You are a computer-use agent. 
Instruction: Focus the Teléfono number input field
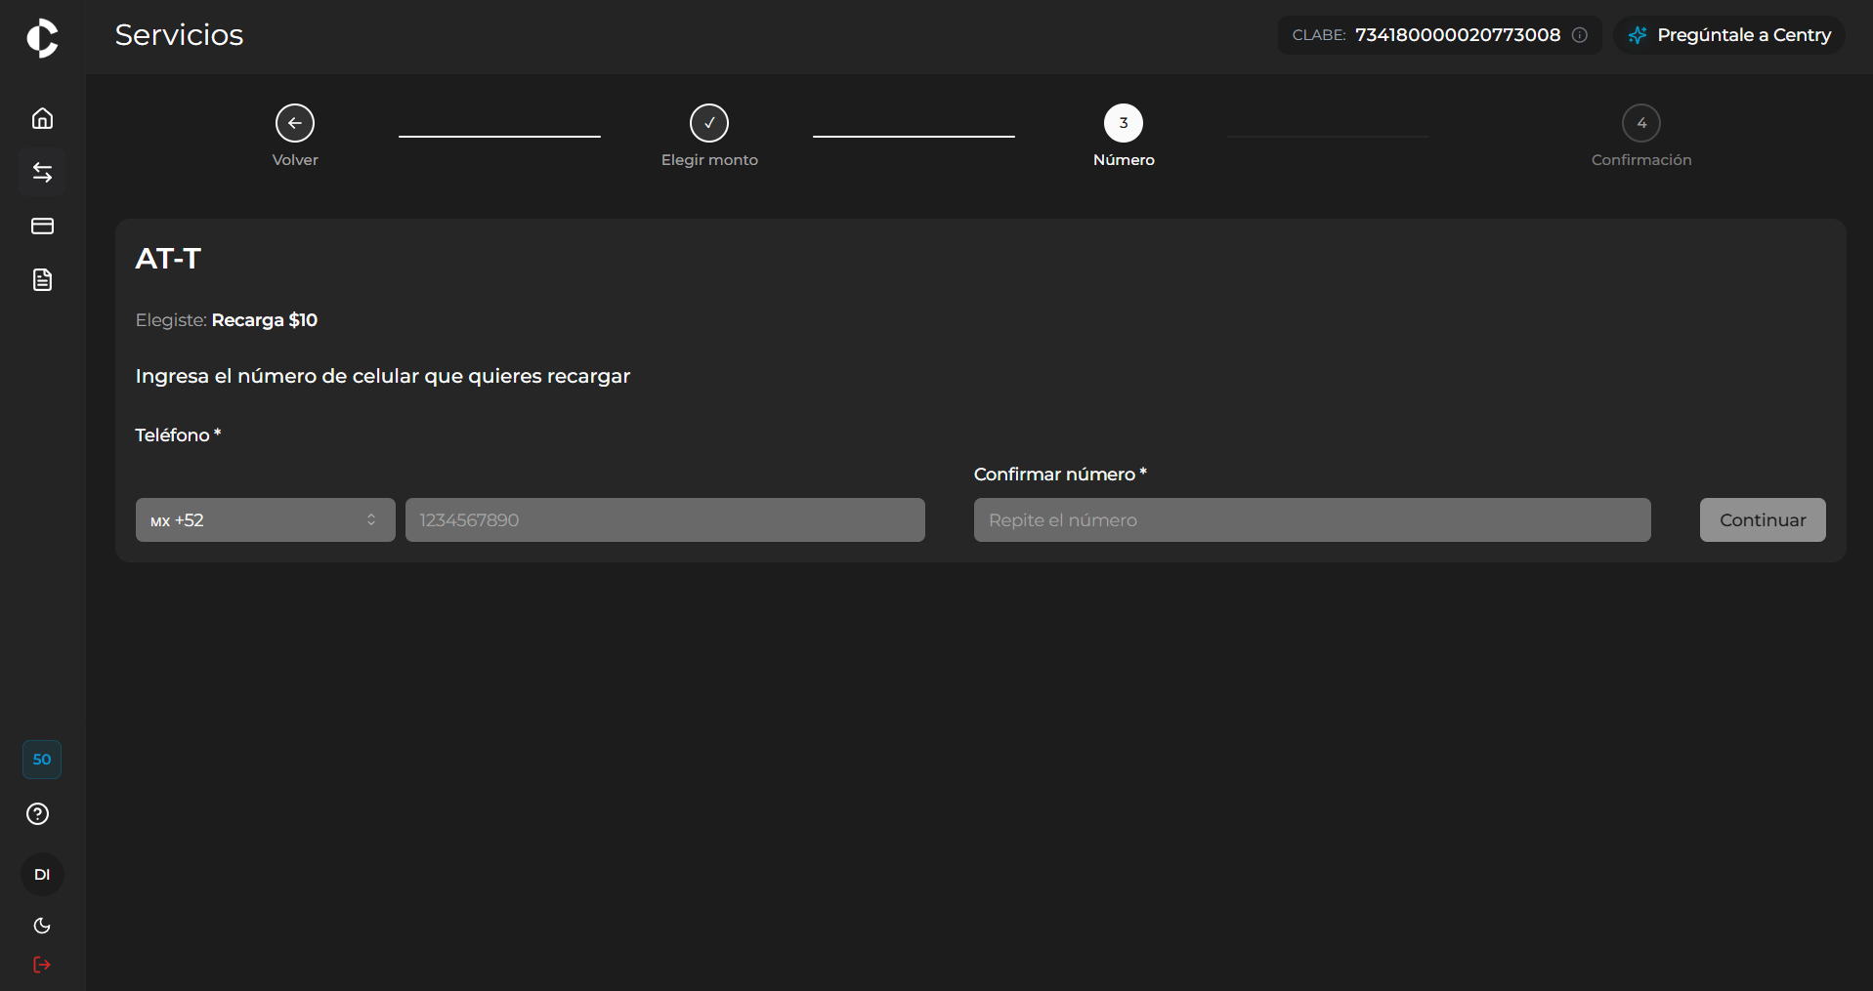tap(665, 520)
